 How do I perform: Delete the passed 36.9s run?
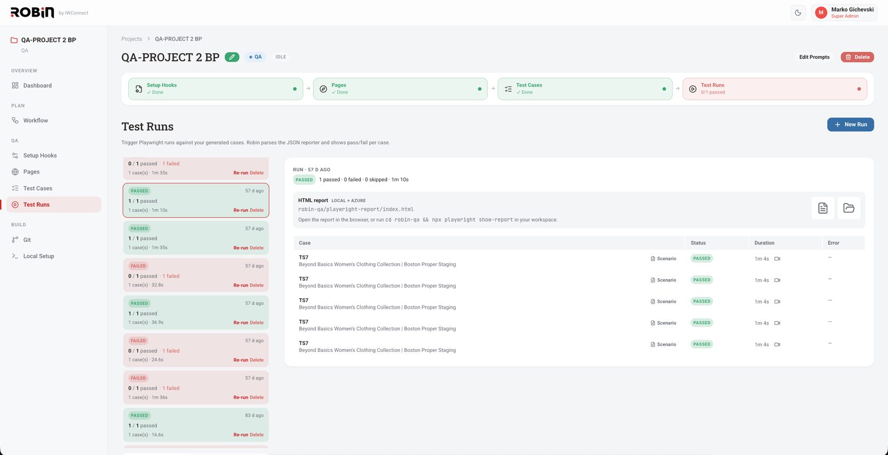(256, 323)
